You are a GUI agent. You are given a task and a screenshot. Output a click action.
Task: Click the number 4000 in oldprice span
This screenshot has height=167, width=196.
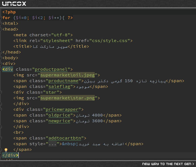[x=97, y=115]
